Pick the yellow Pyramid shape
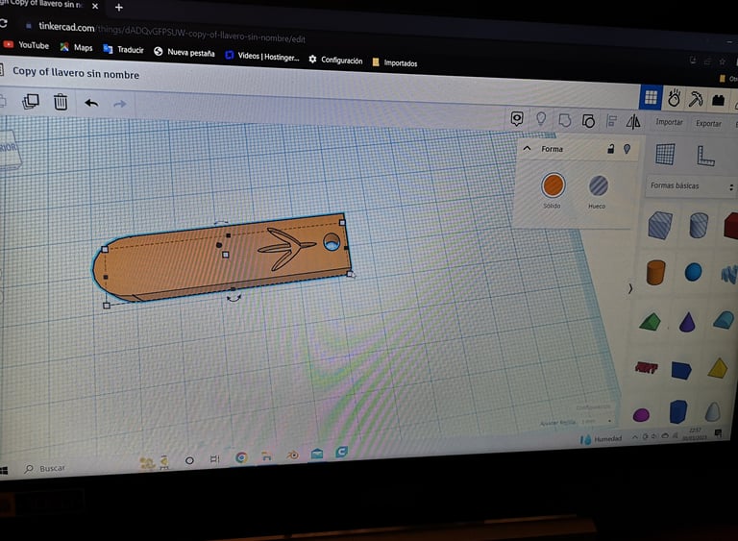The width and height of the screenshot is (738, 541). [x=718, y=368]
